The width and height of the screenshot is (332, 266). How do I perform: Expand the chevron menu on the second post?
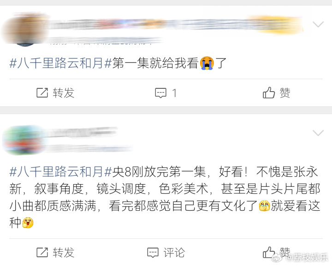point(318,133)
